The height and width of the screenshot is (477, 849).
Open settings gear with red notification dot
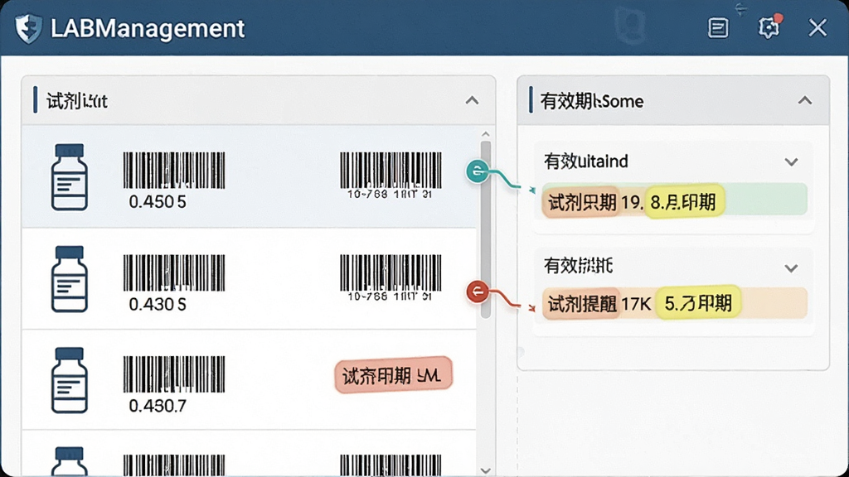click(769, 27)
